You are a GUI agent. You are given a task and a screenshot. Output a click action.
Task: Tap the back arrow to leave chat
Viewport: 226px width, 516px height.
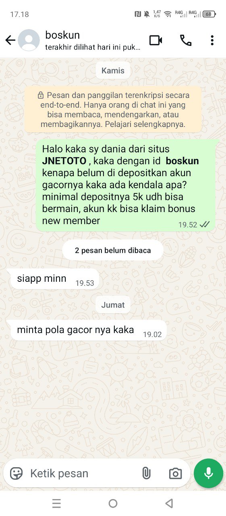(10, 40)
